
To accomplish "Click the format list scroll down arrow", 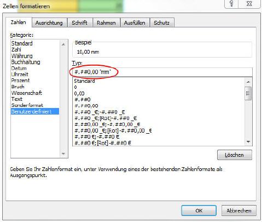I will pos(248,141).
